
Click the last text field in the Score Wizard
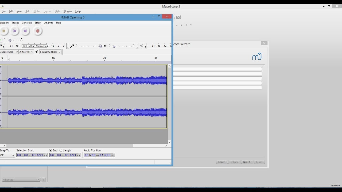217,87
